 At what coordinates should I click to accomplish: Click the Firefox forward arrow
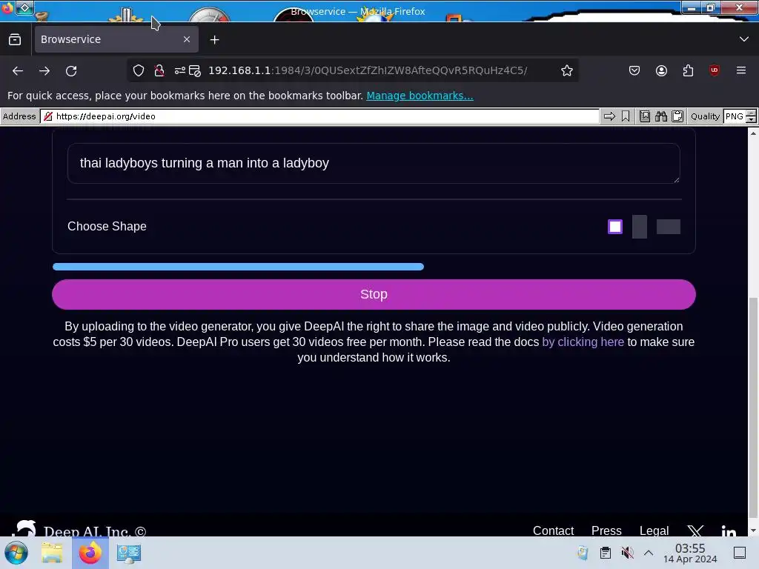coord(44,70)
